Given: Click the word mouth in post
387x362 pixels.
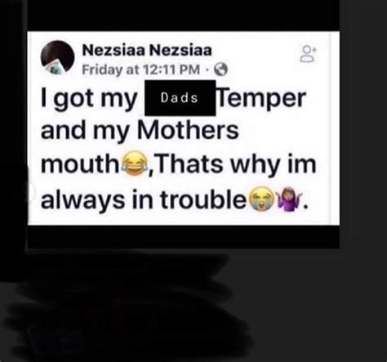Looking at the screenshot, I should pos(79,163).
